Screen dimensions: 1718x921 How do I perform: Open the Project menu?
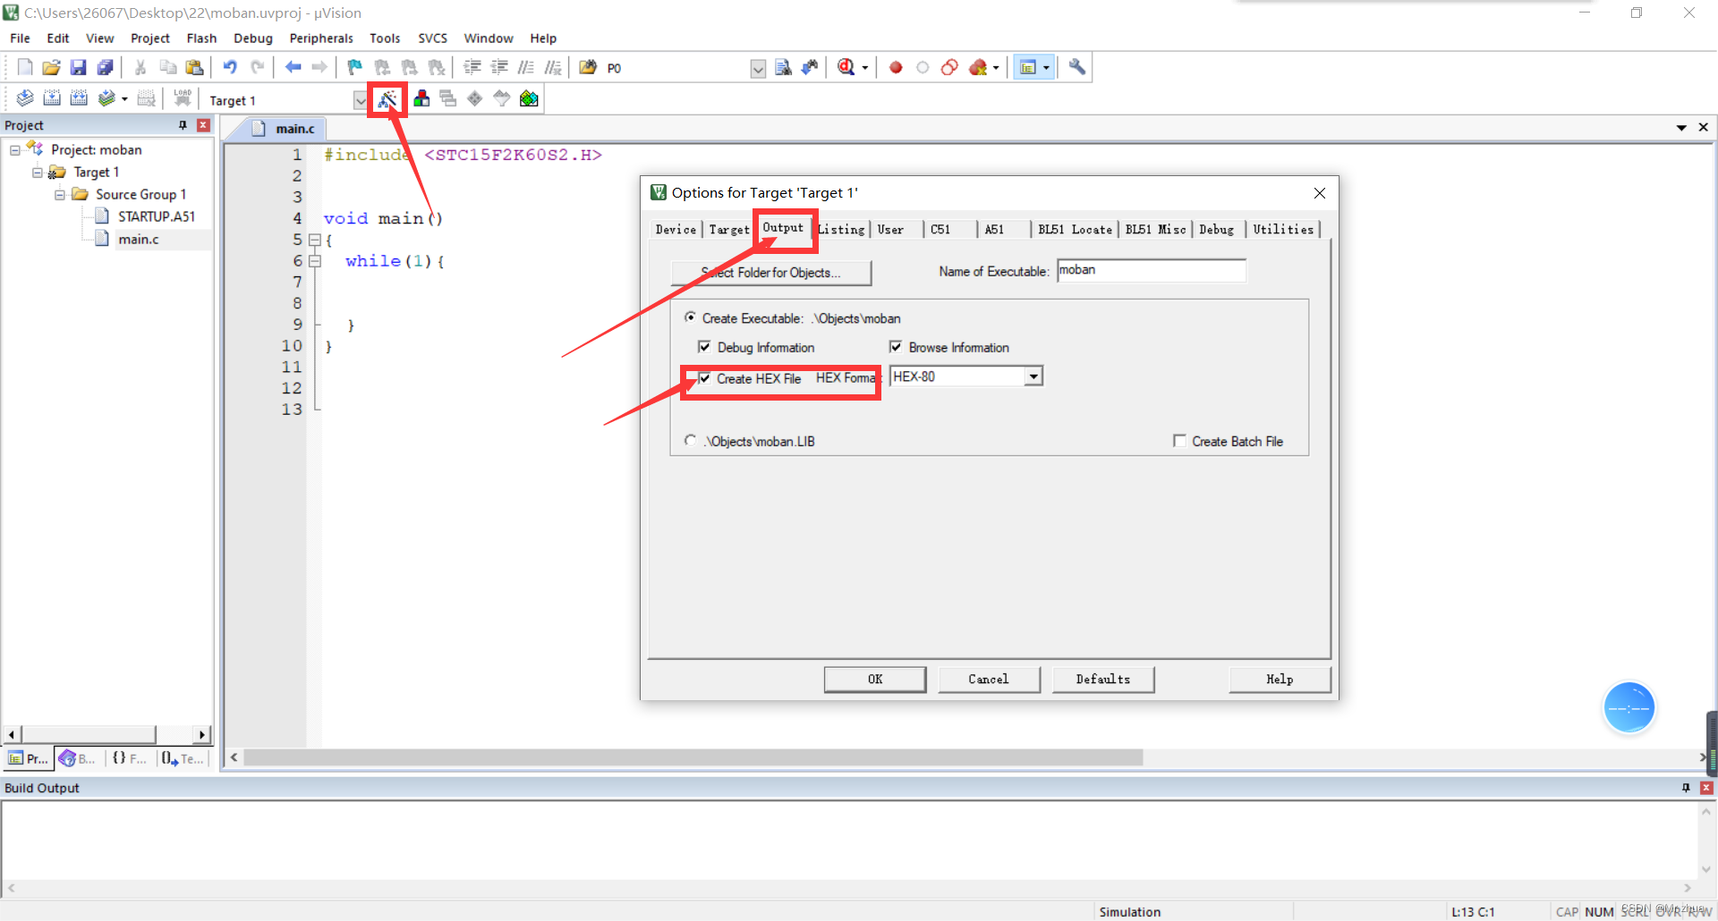(149, 38)
